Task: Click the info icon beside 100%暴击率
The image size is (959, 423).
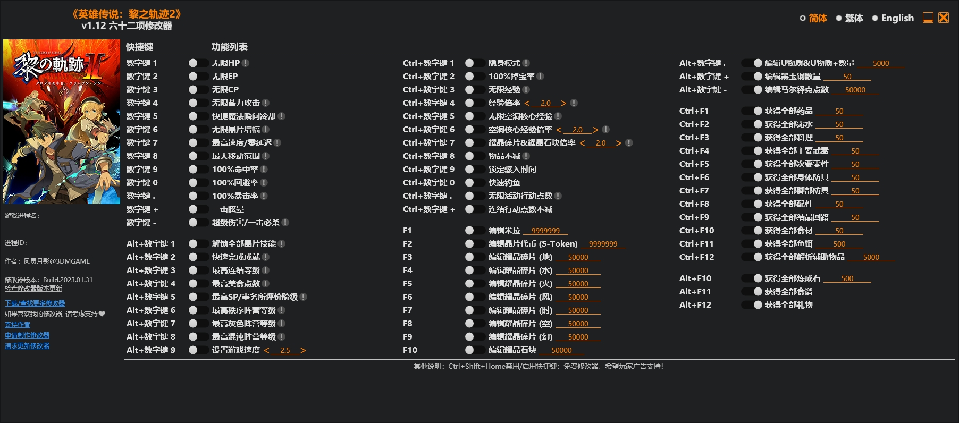Action: pos(264,196)
